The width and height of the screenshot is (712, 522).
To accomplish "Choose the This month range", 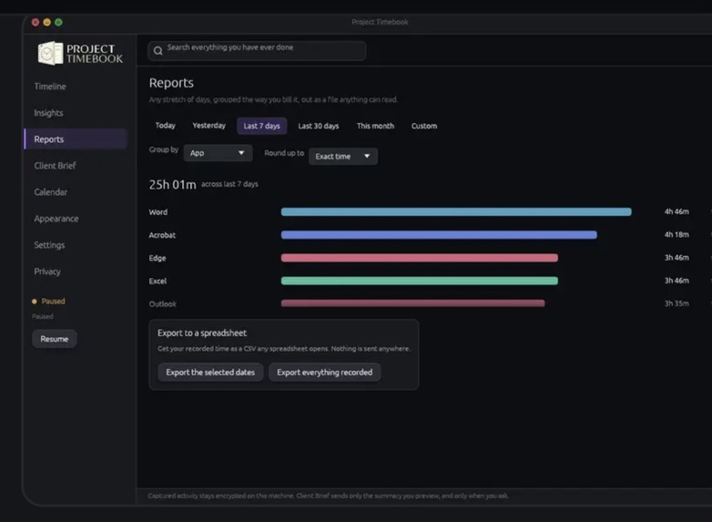I will click(x=375, y=126).
